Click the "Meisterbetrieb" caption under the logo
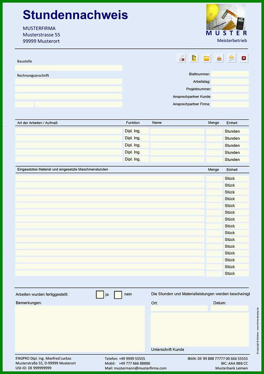 tap(232, 40)
